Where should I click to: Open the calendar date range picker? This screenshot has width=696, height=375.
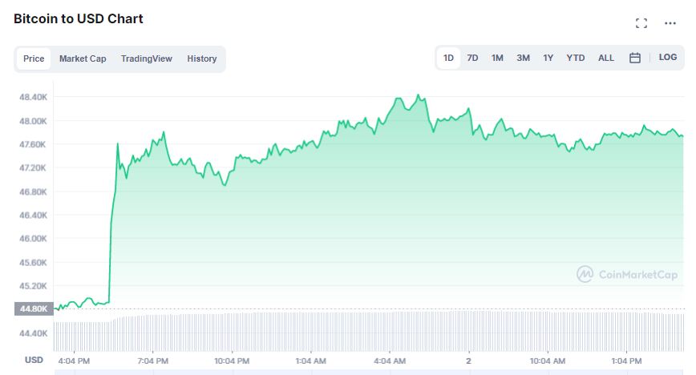coord(635,58)
